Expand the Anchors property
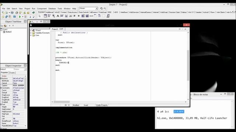 tap(1, 78)
